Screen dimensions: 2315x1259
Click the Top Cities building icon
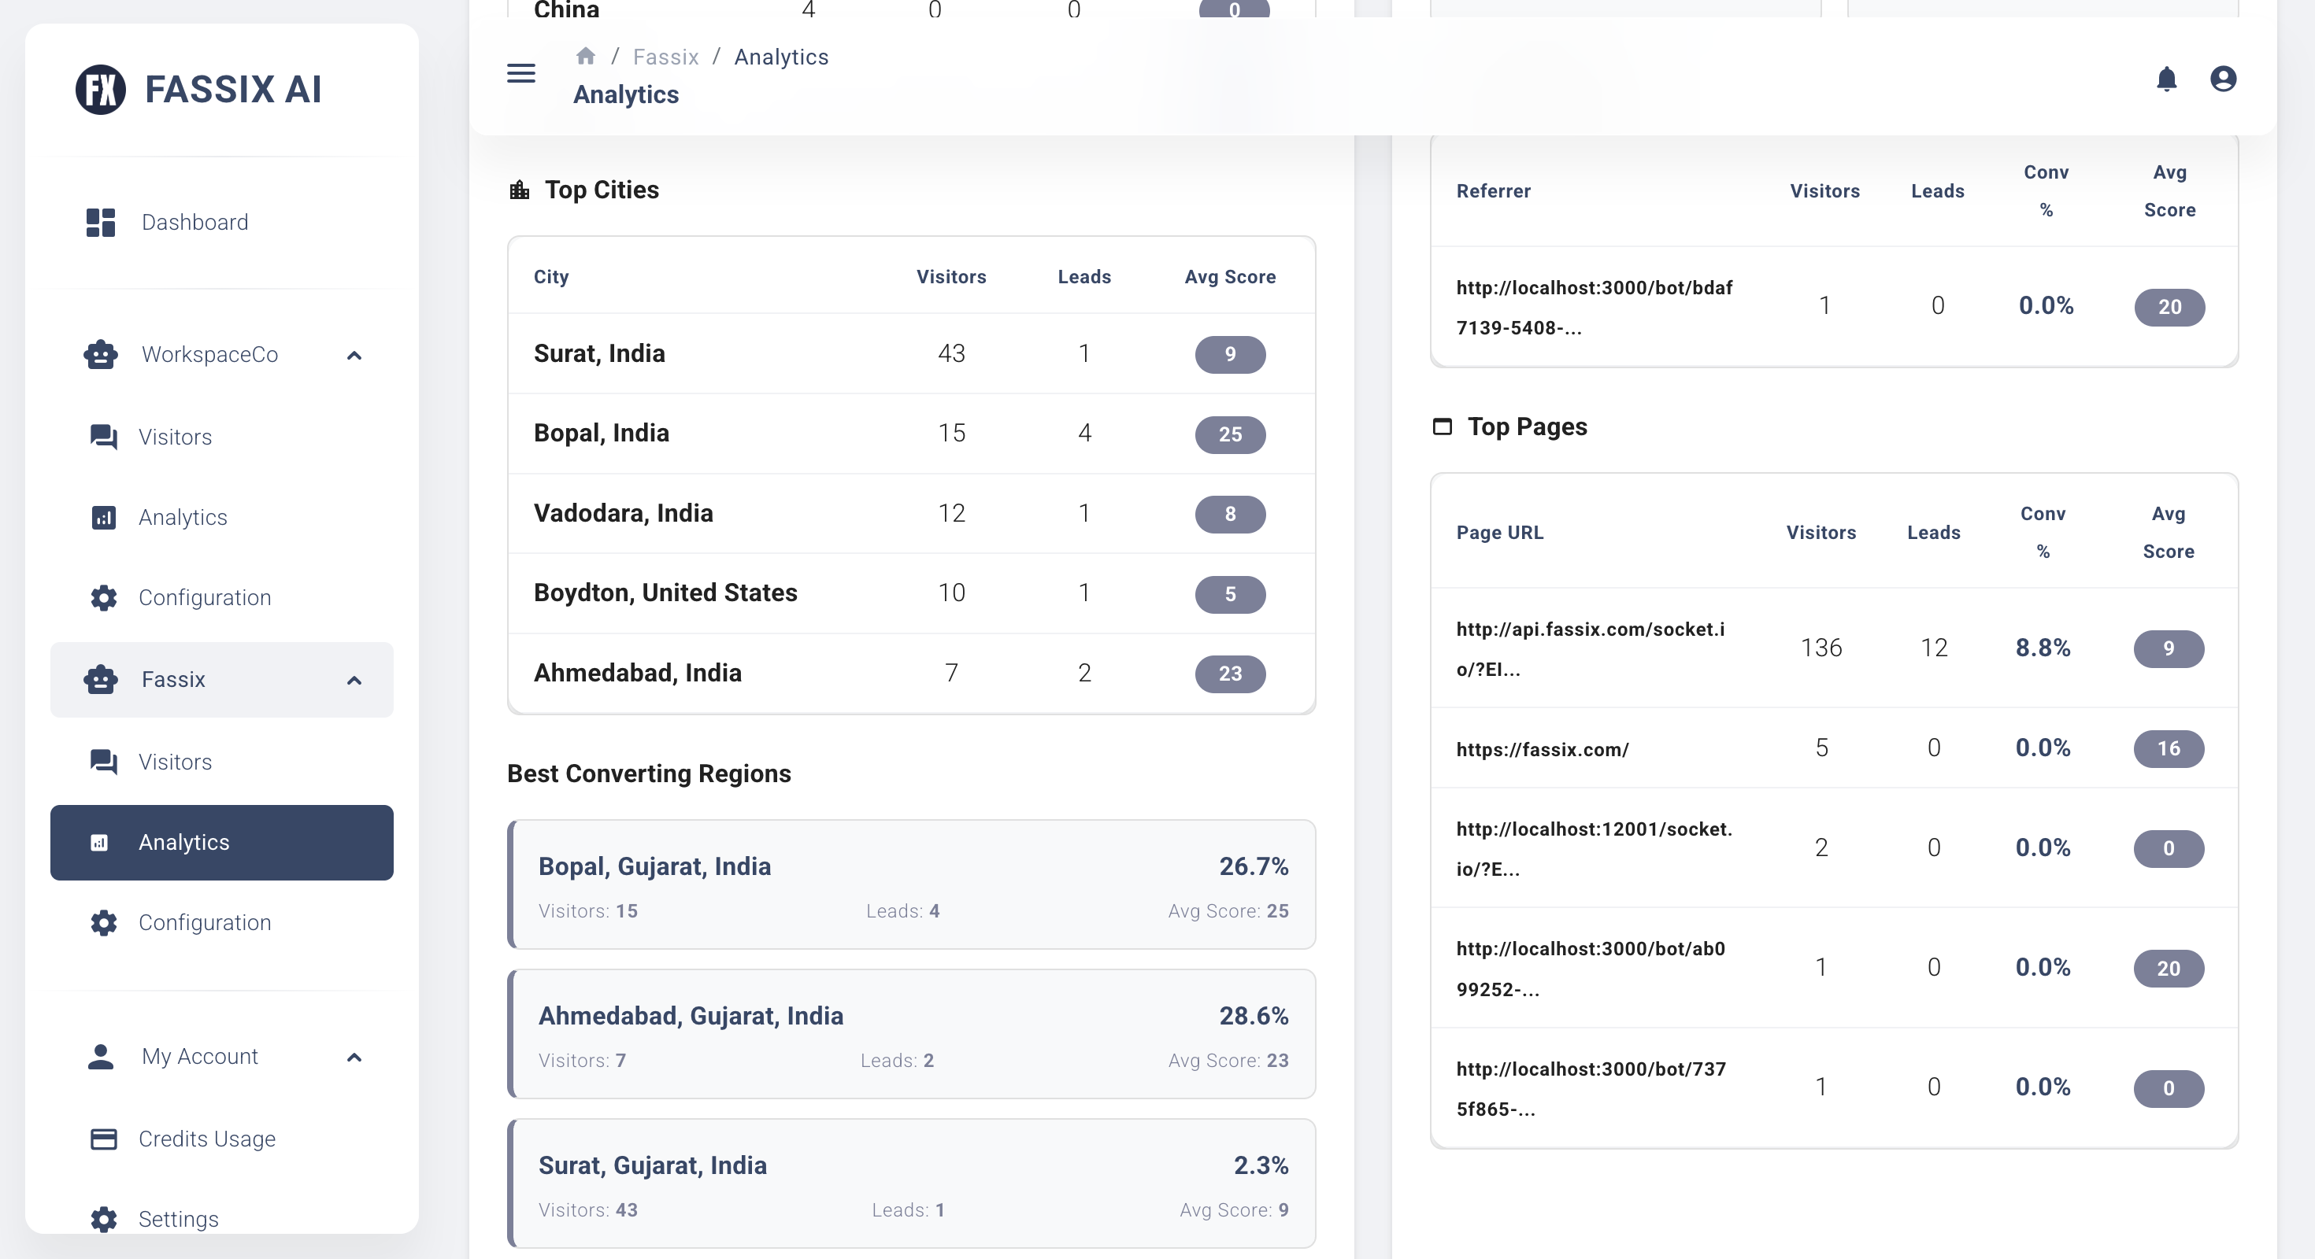520,190
